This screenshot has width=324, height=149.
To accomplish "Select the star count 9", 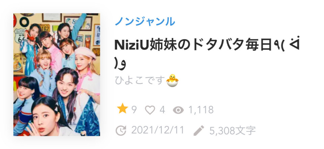I will point(134,110).
